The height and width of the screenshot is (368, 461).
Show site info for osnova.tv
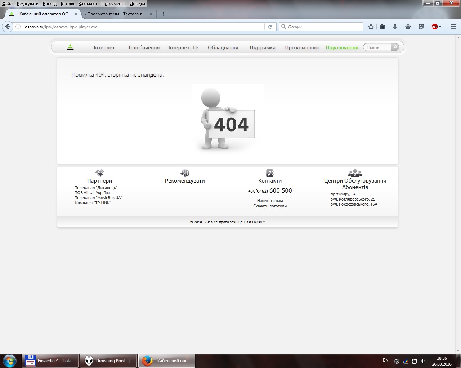point(18,27)
